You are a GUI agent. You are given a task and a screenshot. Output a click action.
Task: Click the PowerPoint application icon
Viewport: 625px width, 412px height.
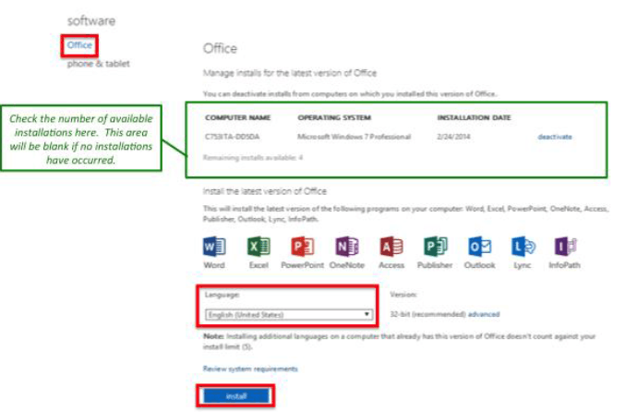pos(302,247)
